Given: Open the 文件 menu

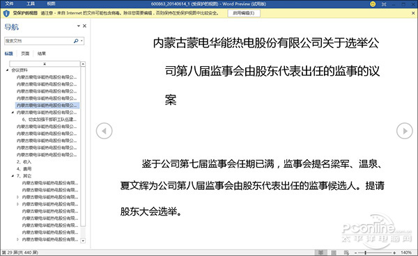Looking at the screenshot, I should (x=9, y=3).
